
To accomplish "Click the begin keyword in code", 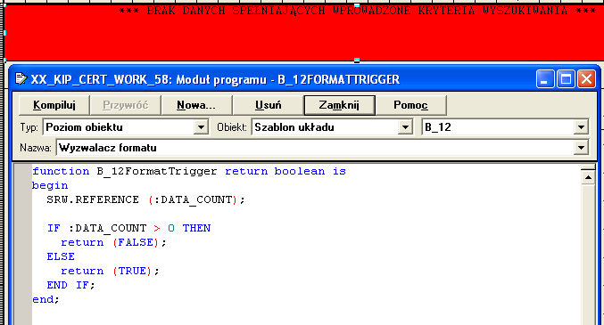I will [x=50, y=185].
